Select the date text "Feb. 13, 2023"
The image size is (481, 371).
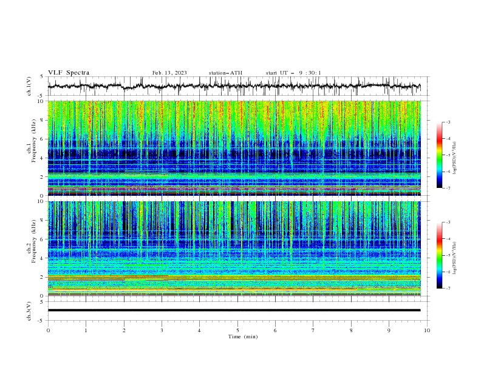169,73
